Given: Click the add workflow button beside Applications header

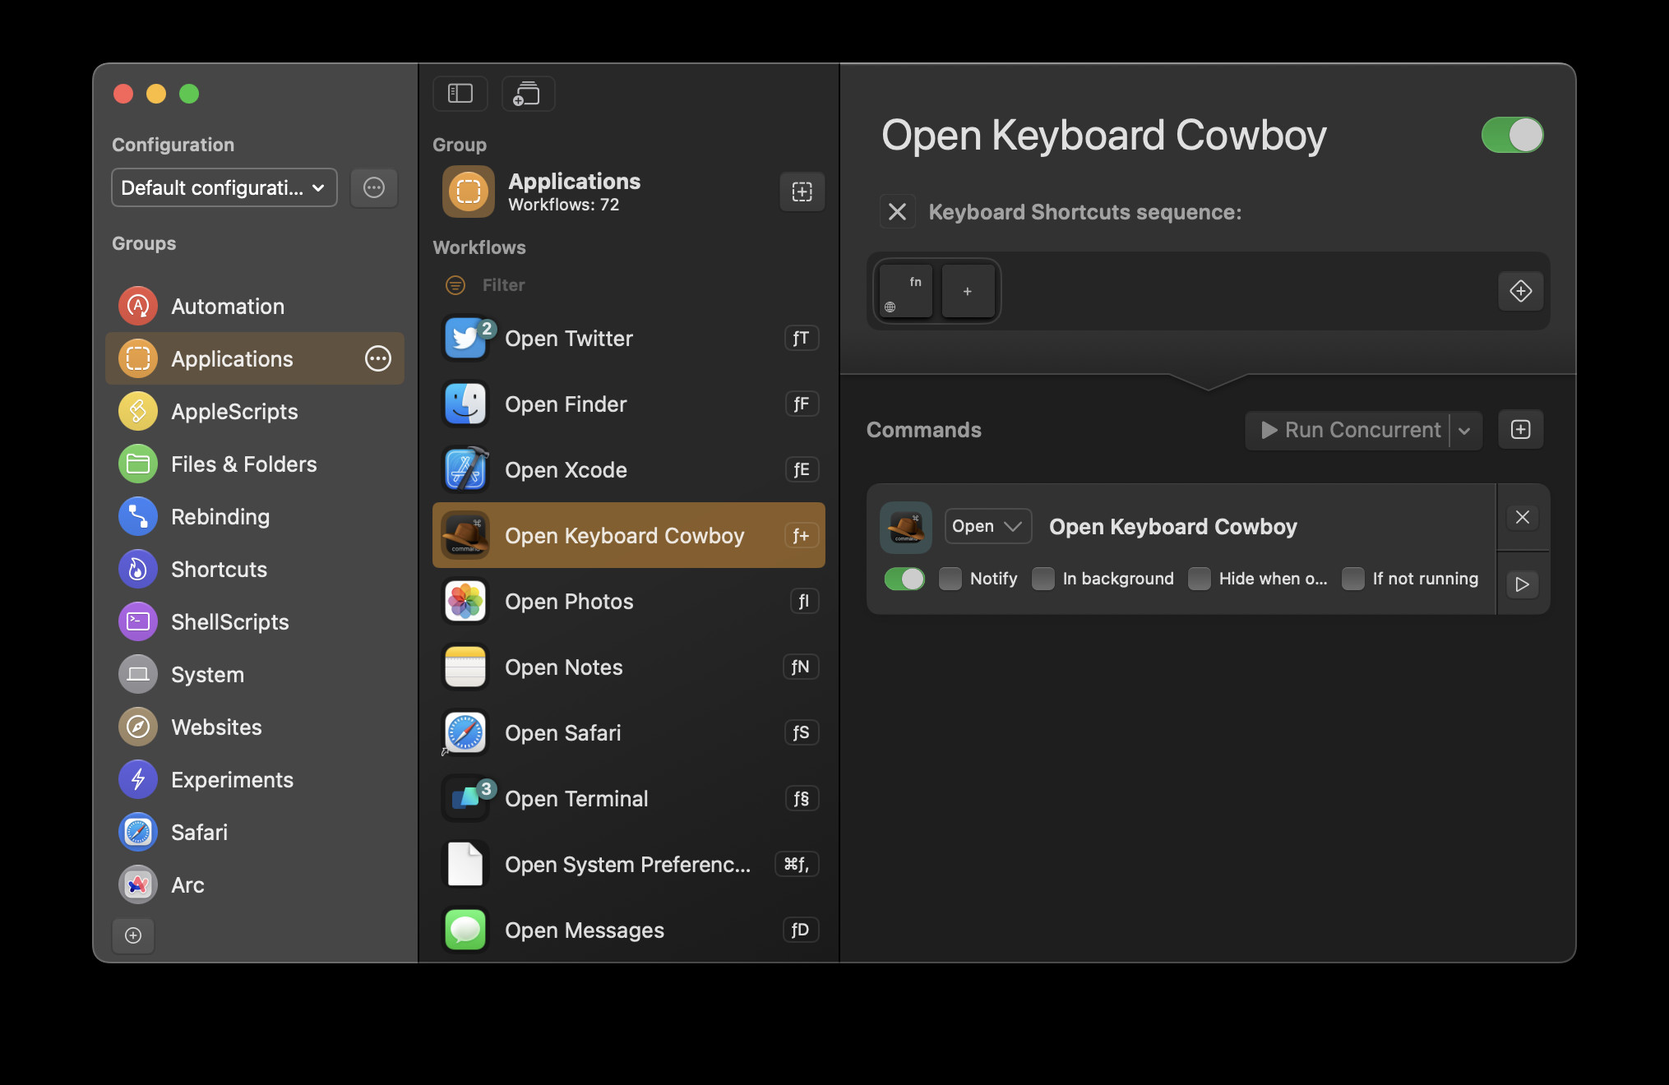Looking at the screenshot, I should tap(802, 192).
